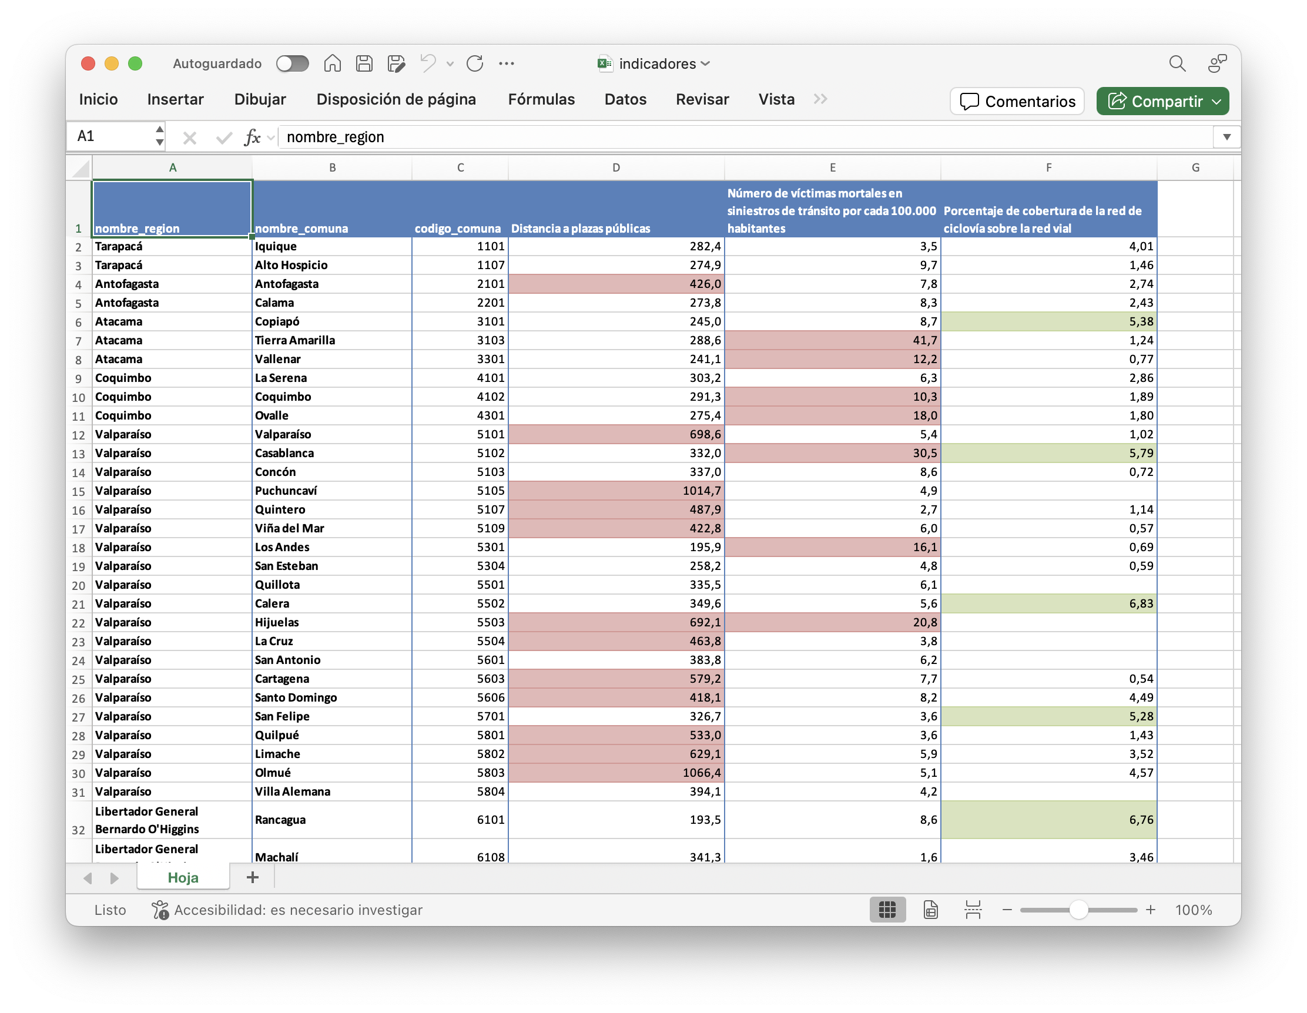This screenshot has height=1013, width=1307.
Task: Click the Home icon in title bar
Action: pos(332,63)
